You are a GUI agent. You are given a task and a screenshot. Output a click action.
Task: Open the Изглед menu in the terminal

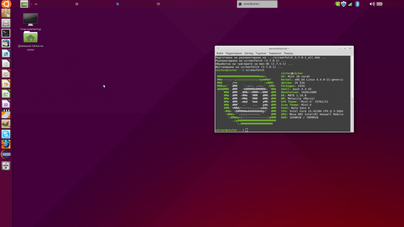pos(248,53)
